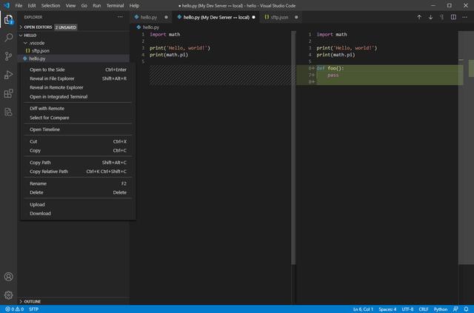The image size is (474, 313).
Task: Click unsaved dot on first hello.py tab
Action: click(166, 17)
